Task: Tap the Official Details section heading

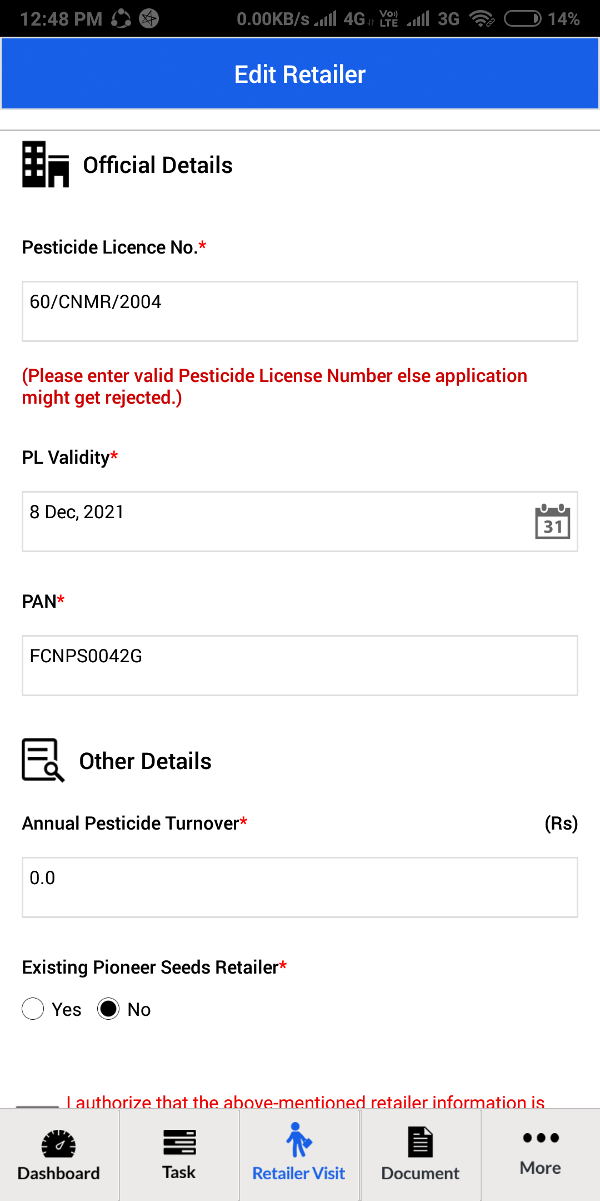Action: [158, 165]
